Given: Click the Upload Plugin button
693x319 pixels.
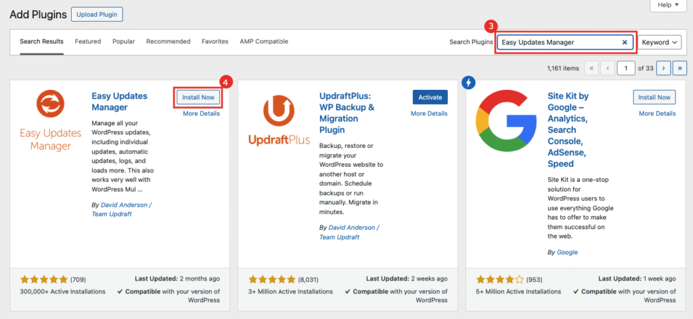Looking at the screenshot, I should point(97,14).
